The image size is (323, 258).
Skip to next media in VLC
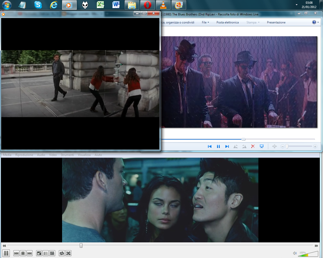pos(30,253)
